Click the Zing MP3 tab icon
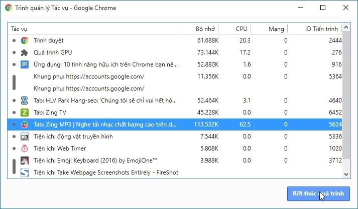Image resolution: width=358 pixels, height=209 pixels. (x=25, y=124)
